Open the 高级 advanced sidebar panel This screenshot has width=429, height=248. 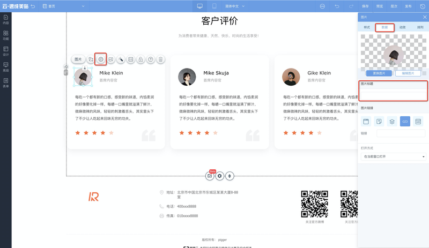coord(6,67)
